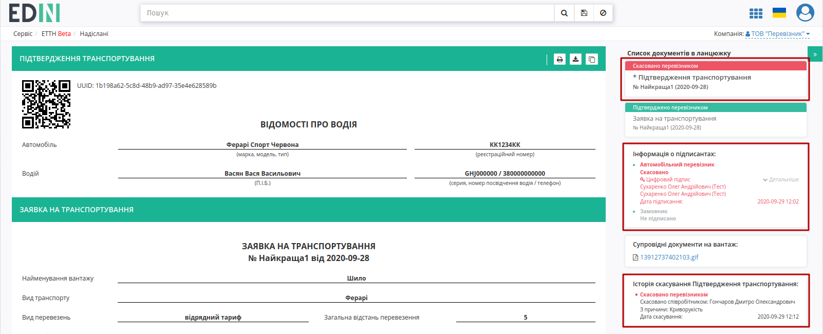The width and height of the screenshot is (823, 334).
Task: Click the search magnifier button
Action: pyautogui.click(x=564, y=13)
